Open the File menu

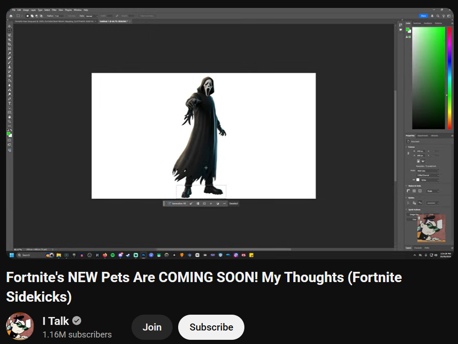click(14, 10)
